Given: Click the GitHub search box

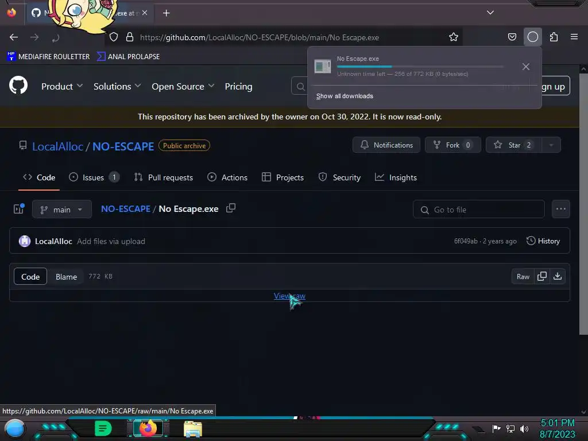Looking at the screenshot, I should (x=299, y=87).
